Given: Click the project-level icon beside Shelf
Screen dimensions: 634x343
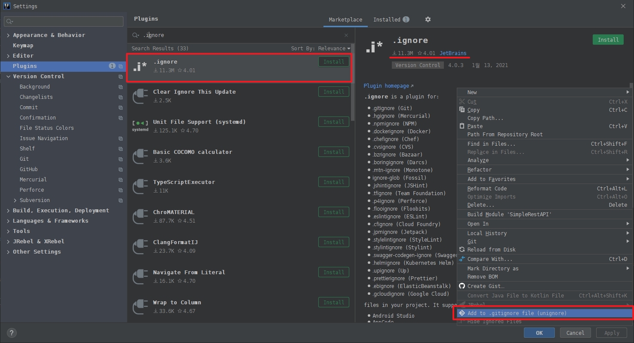Looking at the screenshot, I should 121,149.
